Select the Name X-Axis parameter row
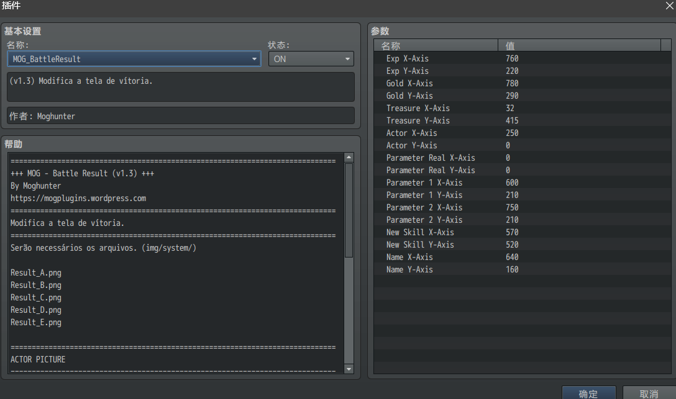Viewport: 676px width, 399px height. click(522, 258)
